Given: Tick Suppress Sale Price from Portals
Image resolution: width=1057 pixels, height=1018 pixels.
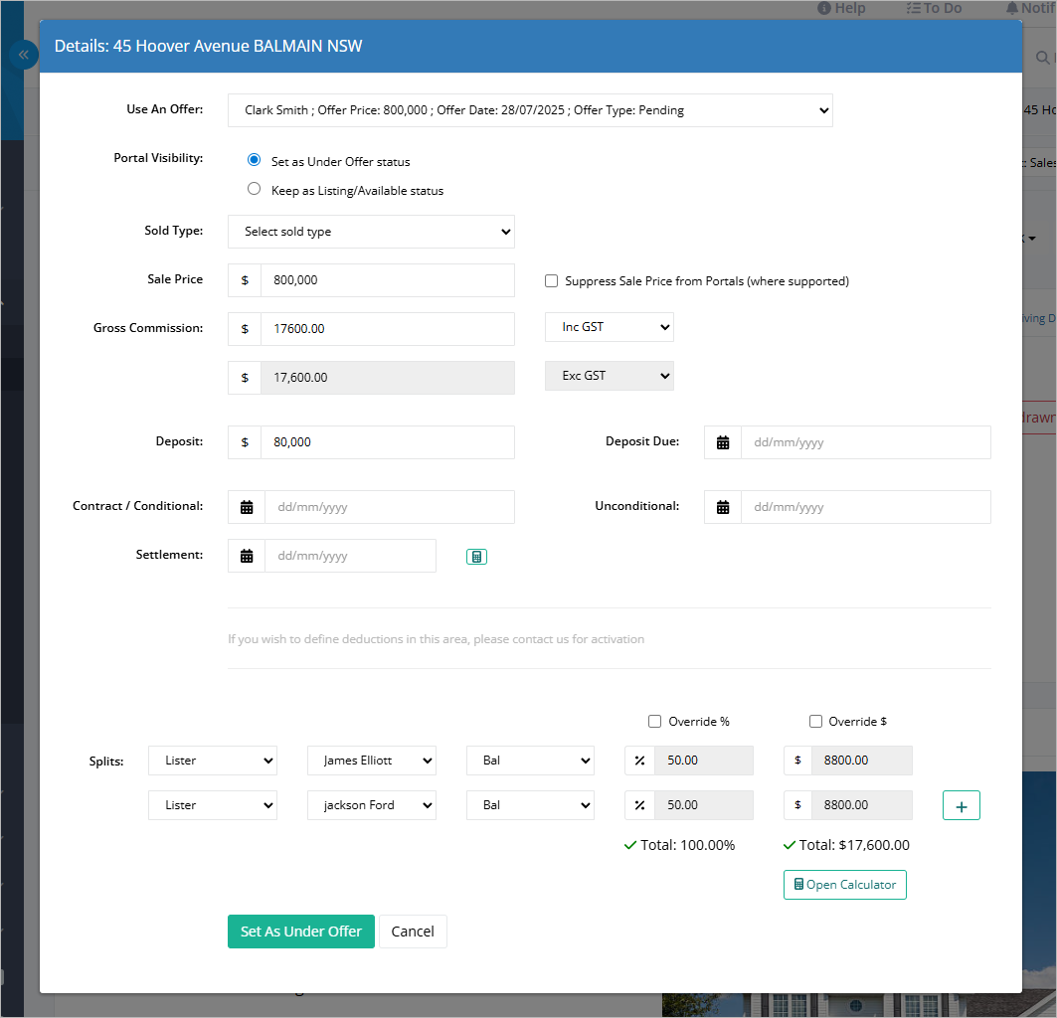Looking at the screenshot, I should pyautogui.click(x=552, y=281).
